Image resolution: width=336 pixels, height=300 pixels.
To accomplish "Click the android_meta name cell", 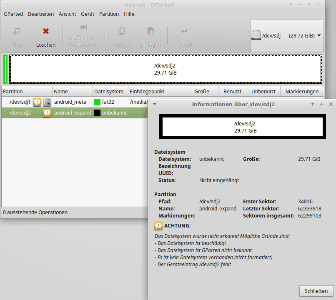I will click(70, 102).
